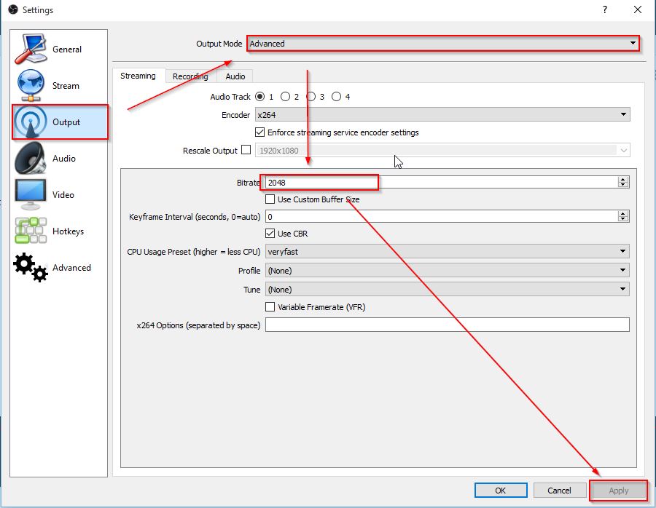Switch to the Audio tab
The height and width of the screenshot is (508, 656).
click(235, 76)
